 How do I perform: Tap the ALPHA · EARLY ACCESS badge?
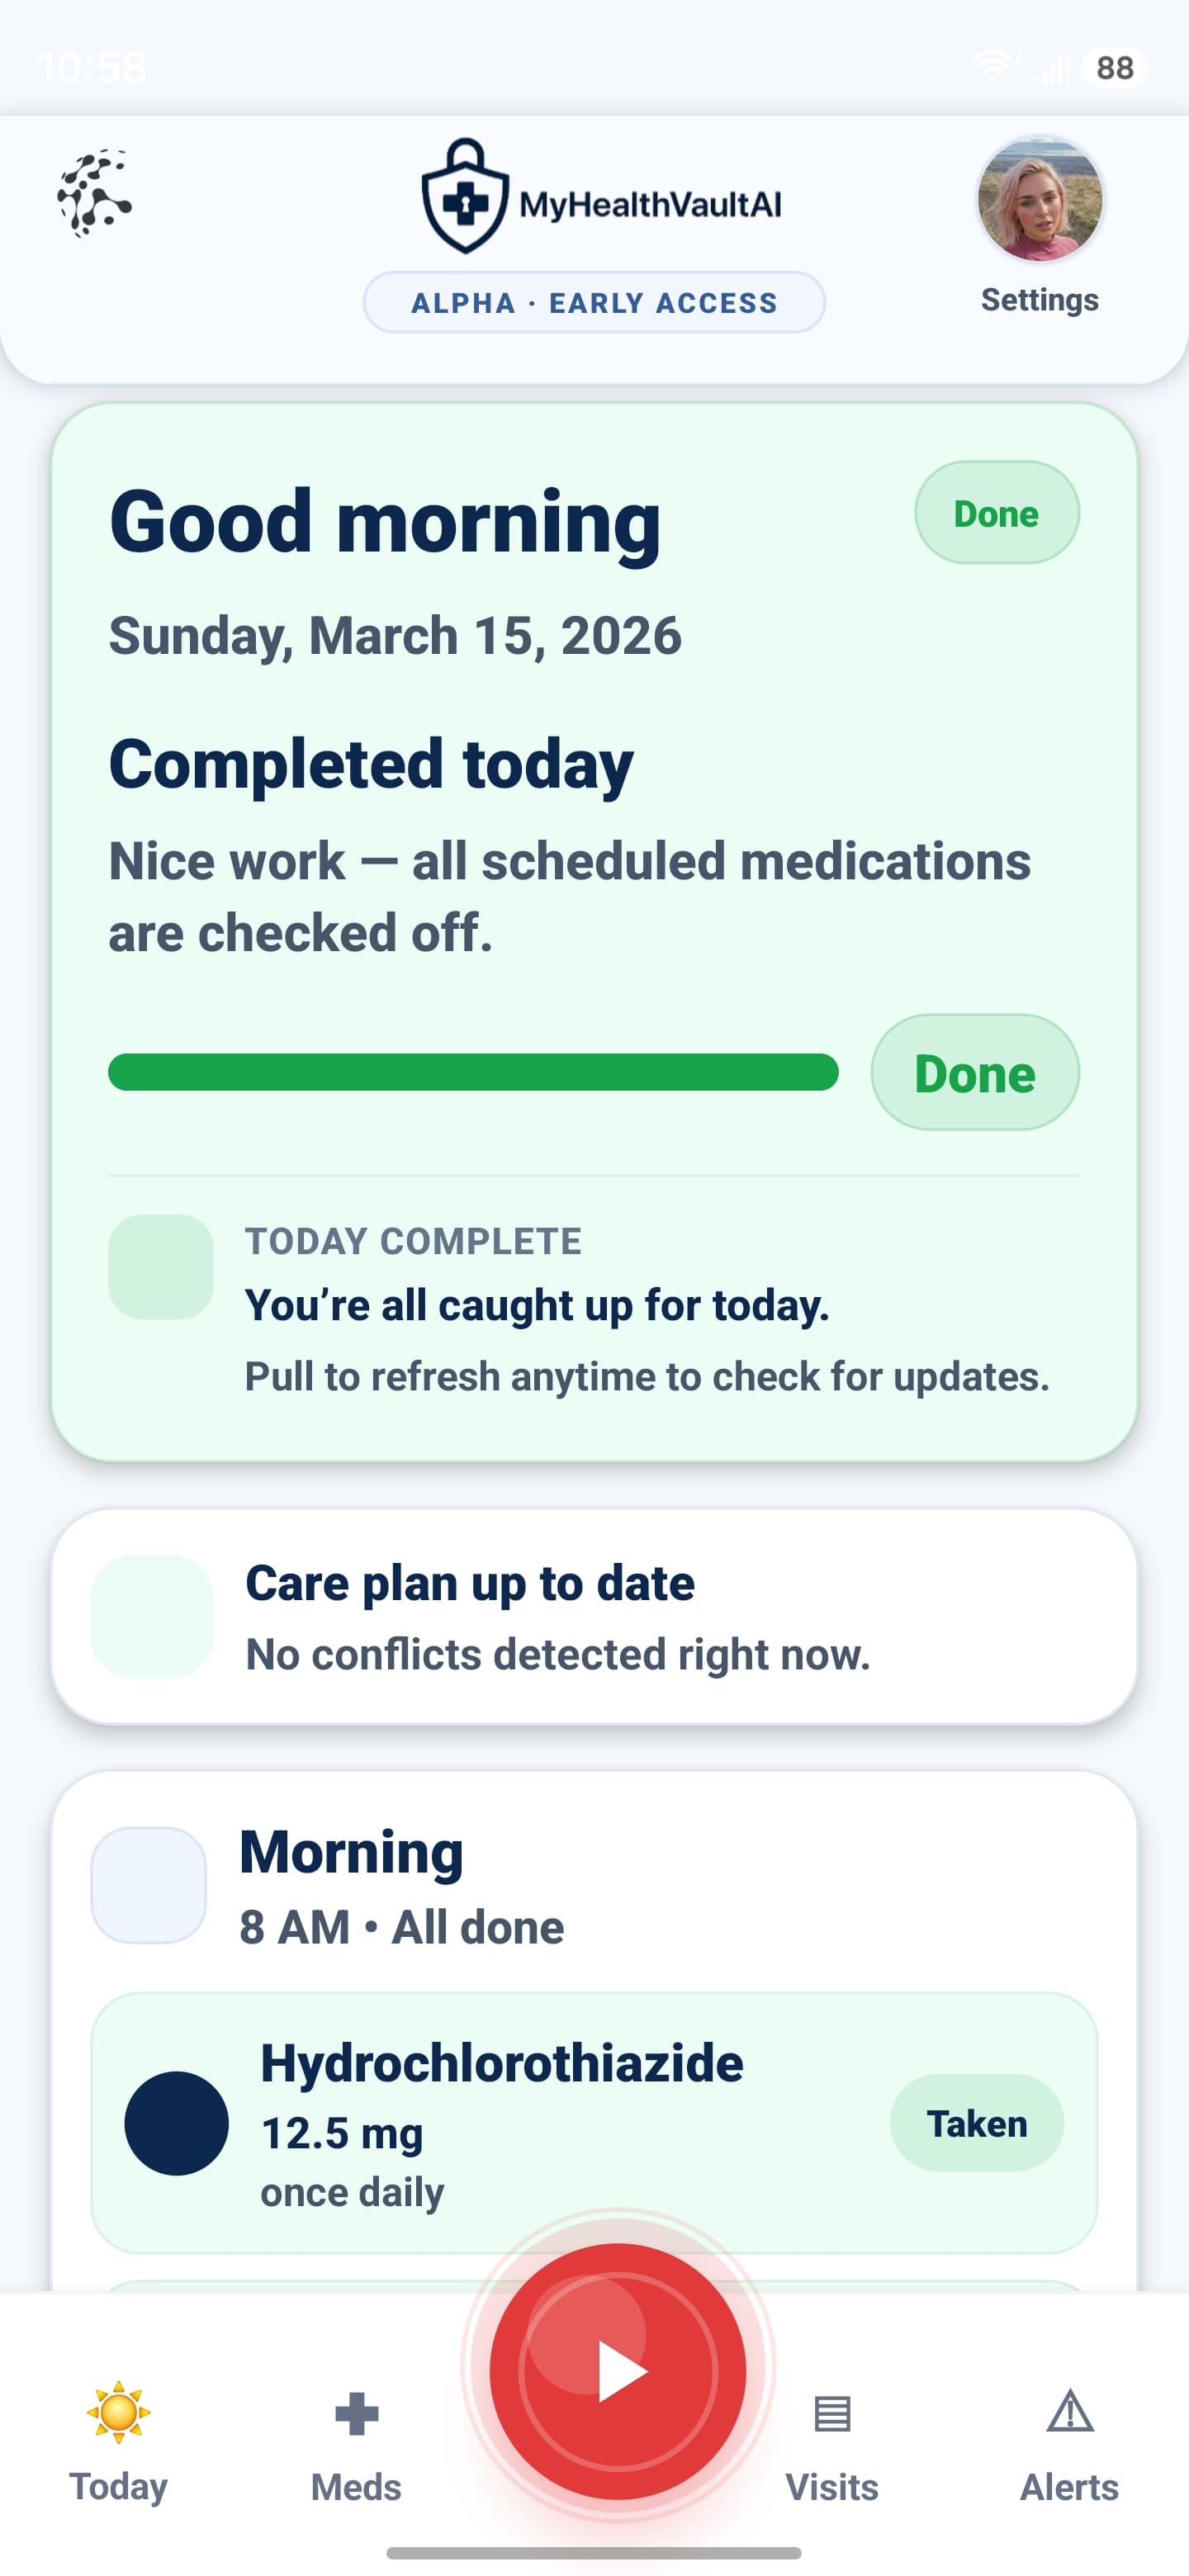pos(594,302)
